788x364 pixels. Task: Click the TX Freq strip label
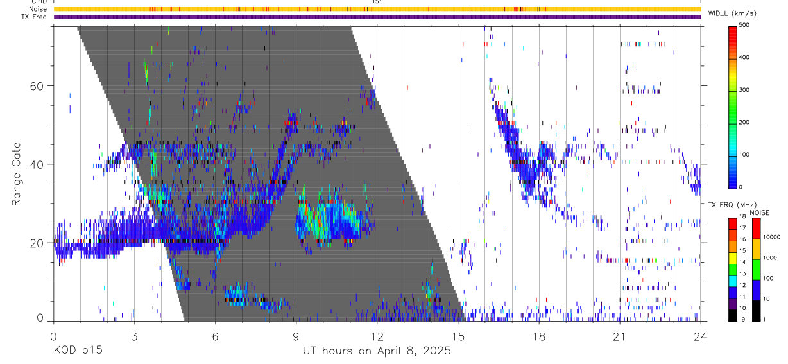click(x=35, y=17)
